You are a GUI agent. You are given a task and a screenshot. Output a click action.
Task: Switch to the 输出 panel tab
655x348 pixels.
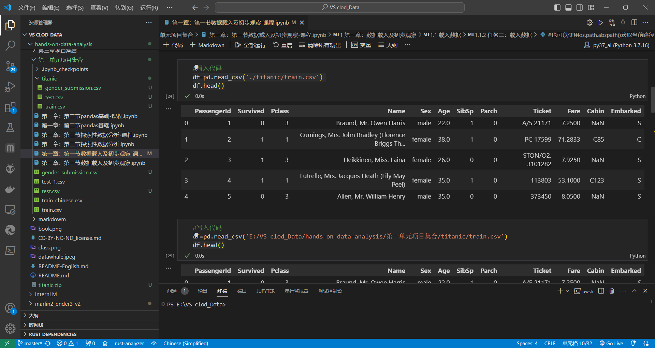[202, 291]
